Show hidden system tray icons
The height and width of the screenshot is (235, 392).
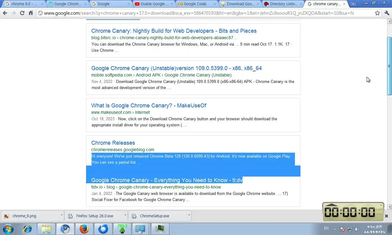(x=335, y=229)
